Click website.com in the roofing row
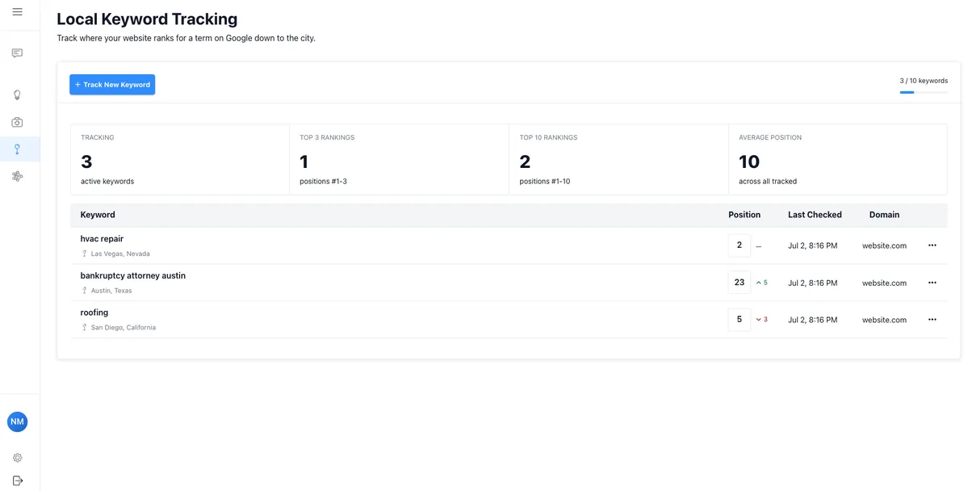The height and width of the screenshot is (491, 968). point(885,320)
